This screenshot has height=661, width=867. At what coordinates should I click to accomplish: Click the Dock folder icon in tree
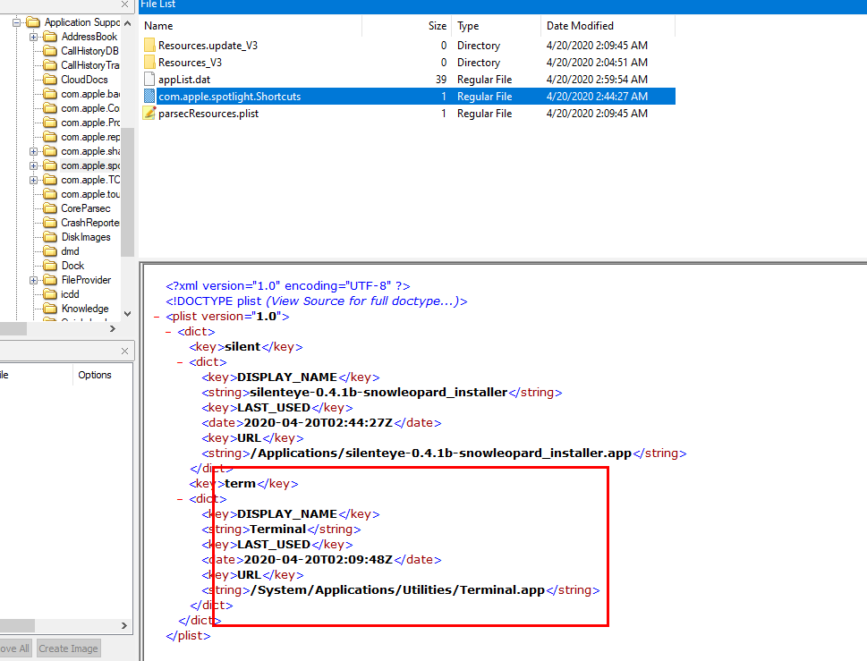pos(51,266)
